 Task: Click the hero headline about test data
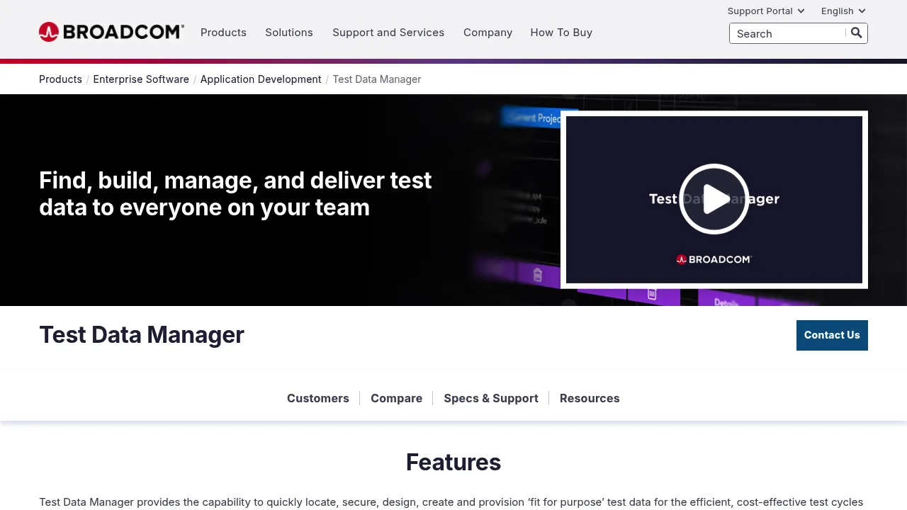pyautogui.click(x=235, y=193)
